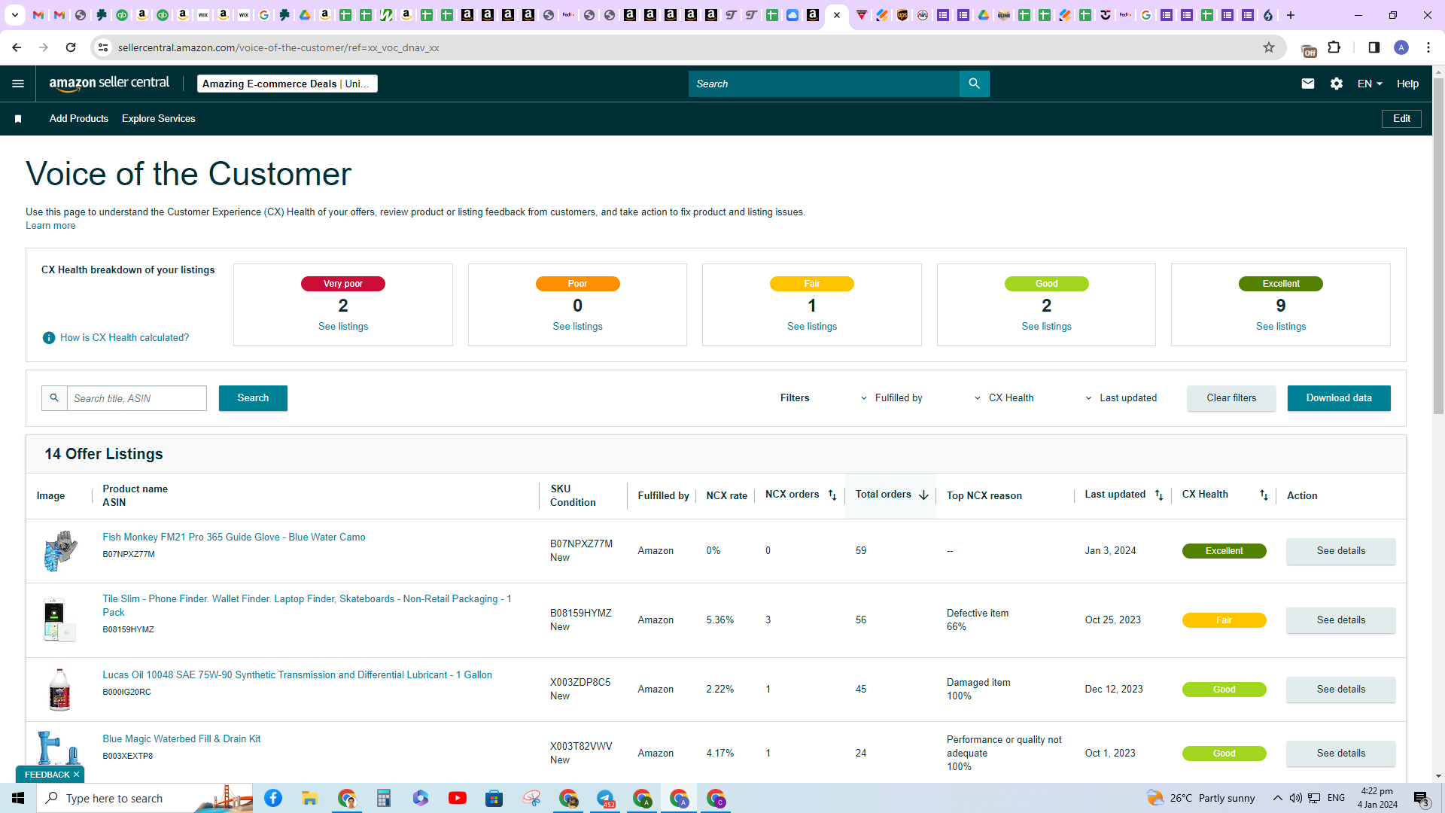Click the Tile Slim product thumbnail

pos(59,620)
